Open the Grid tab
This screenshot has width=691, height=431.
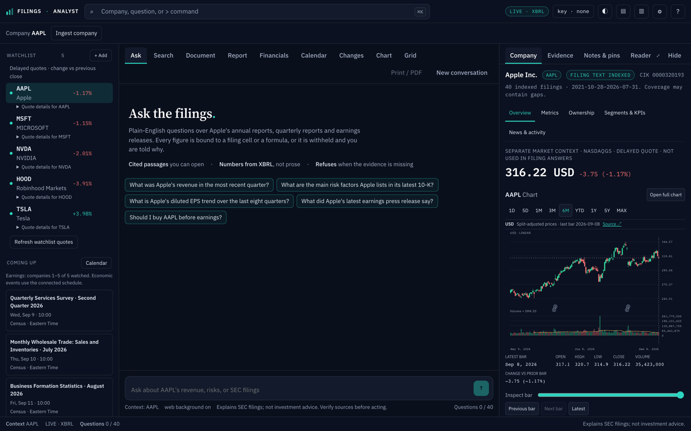pyautogui.click(x=410, y=56)
